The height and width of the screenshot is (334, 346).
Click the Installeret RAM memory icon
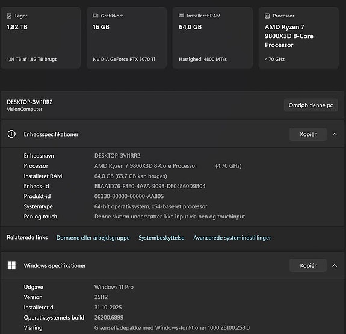pos(181,16)
